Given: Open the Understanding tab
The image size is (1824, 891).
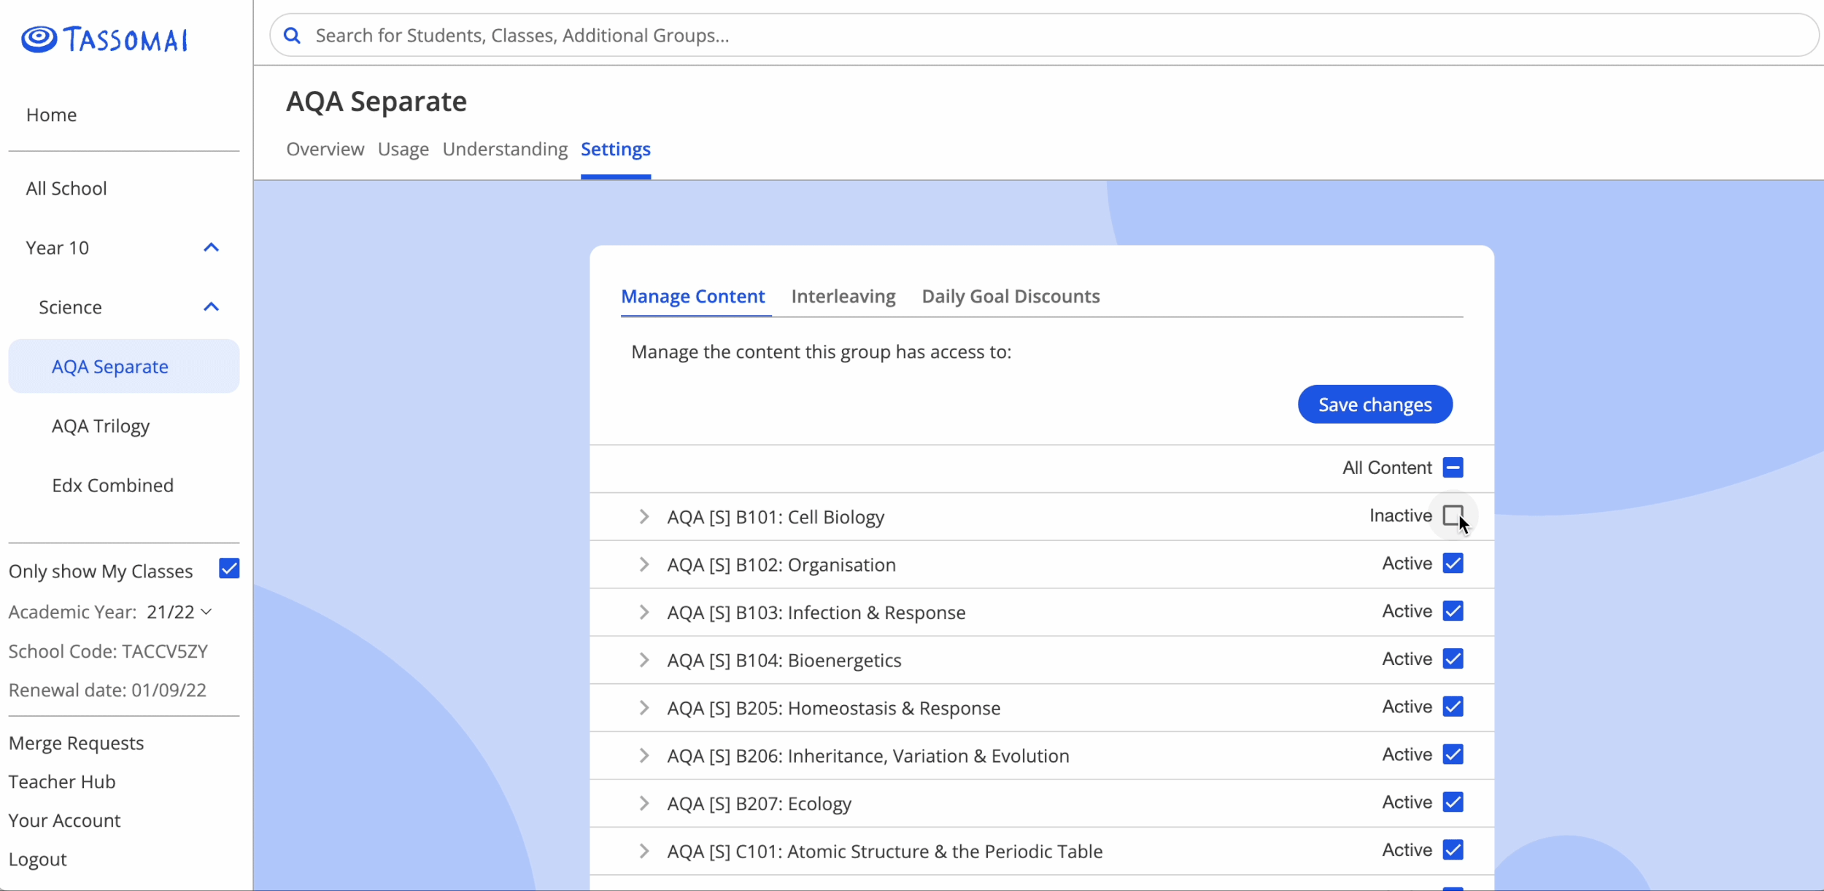Looking at the screenshot, I should coord(505,149).
